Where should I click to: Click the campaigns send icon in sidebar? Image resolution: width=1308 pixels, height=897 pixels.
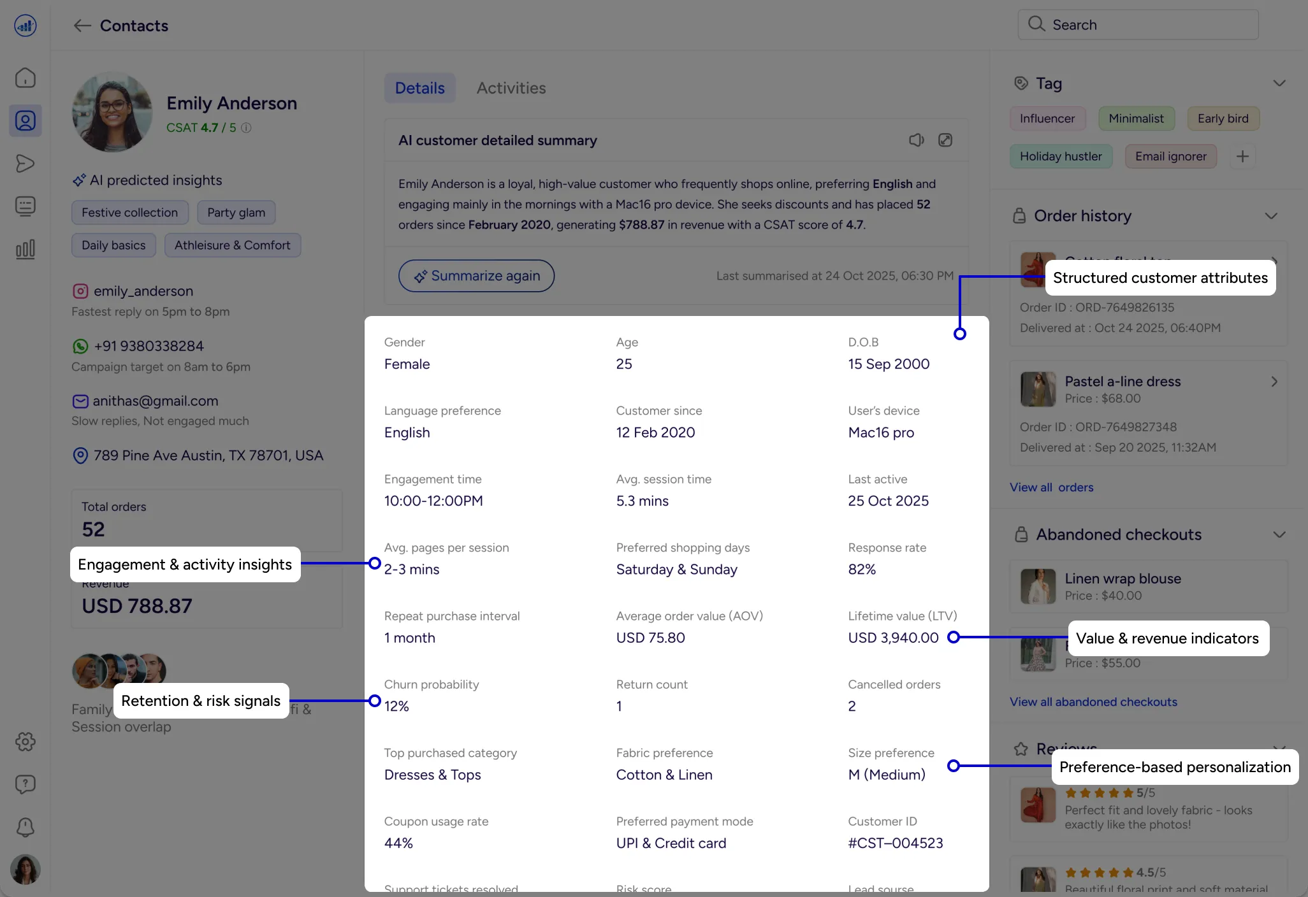[x=25, y=164]
